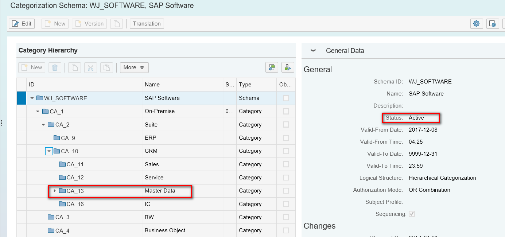Viewport: 505px width, 237px height.
Task: Click the CA_2 folder icon
Action: (51, 125)
